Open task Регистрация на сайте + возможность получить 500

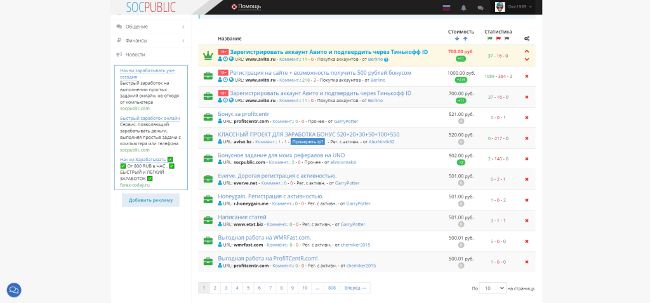click(321, 73)
